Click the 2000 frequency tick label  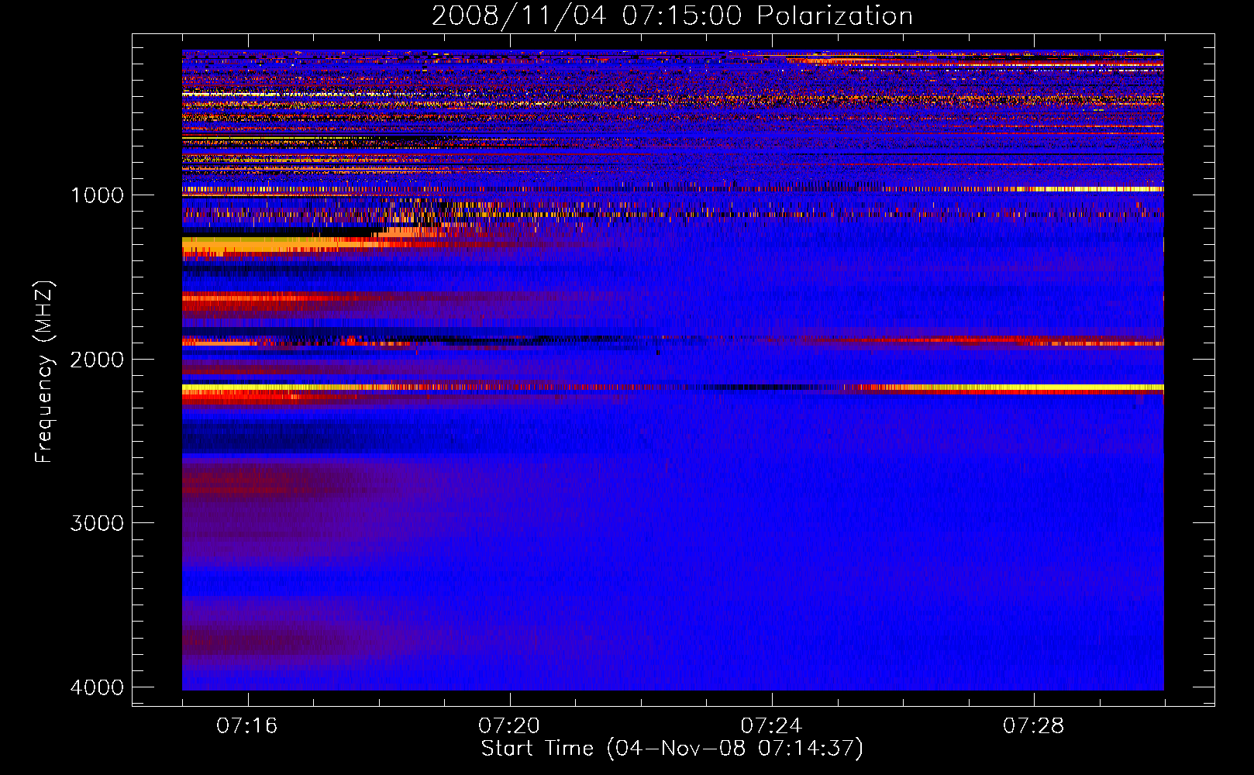point(97,359)
